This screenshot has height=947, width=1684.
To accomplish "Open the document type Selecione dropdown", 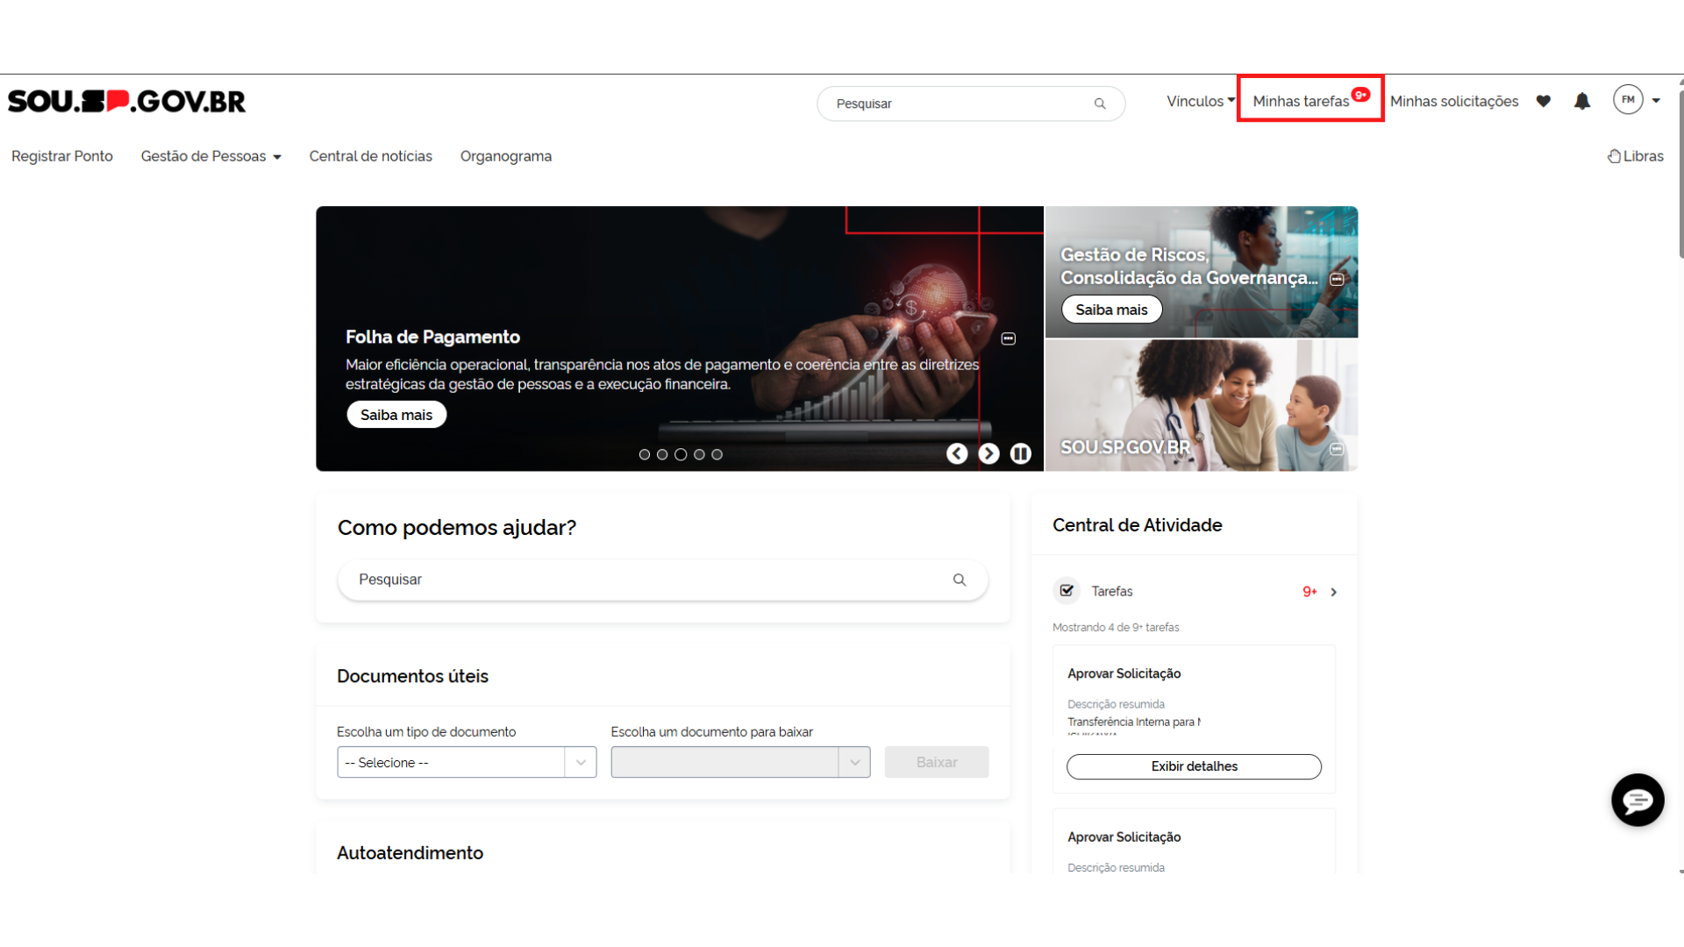I will click(467, 762).
